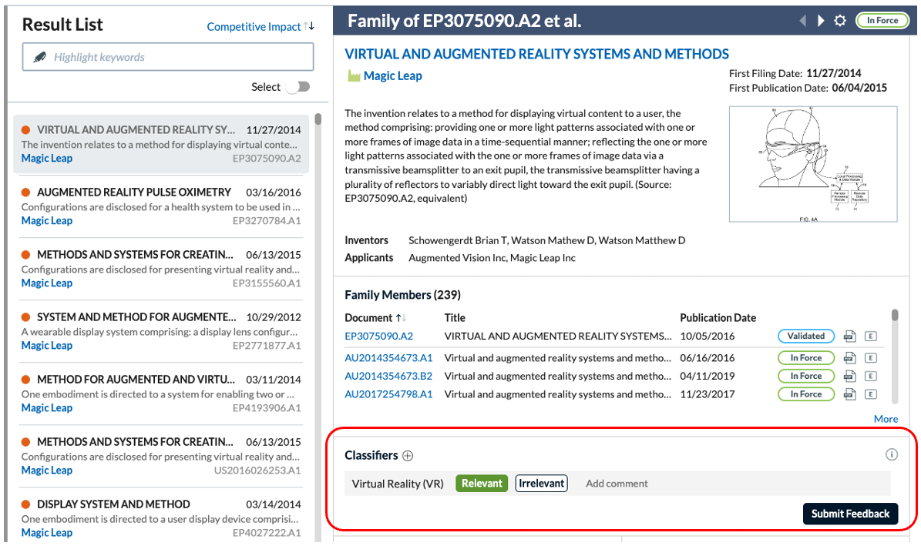921x546 pixels.
Task: Click the Submit Feedback button
Action: (850, 514)
